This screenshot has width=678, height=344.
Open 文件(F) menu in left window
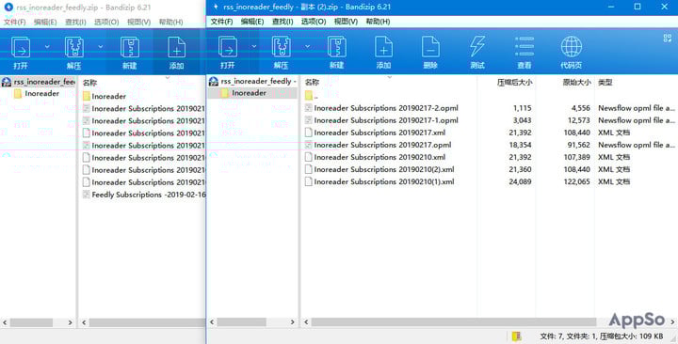click(15, 22)
